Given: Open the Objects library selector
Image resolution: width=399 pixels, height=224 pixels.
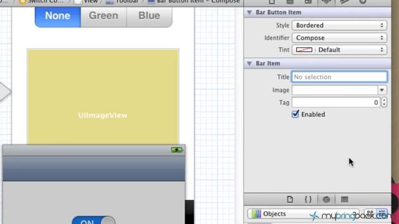Looking at the screenshot, I should coord(303,214).
